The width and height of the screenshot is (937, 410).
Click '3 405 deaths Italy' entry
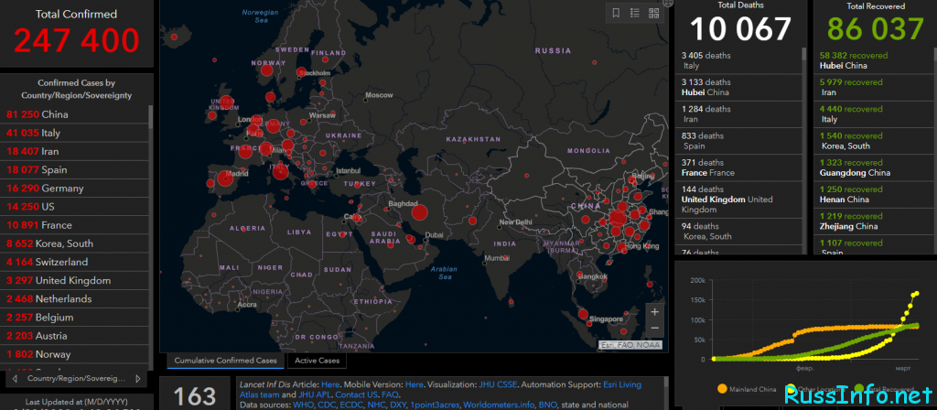click(x=738, y=60)
